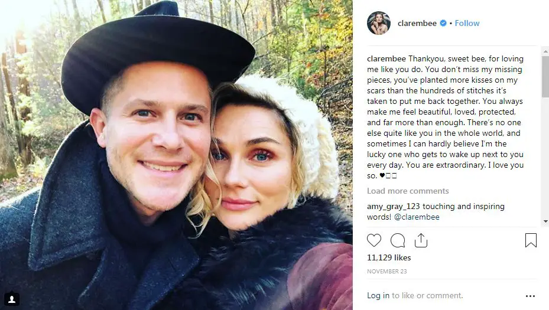Open clarembee username in header
Screen dimensions: 549x310
[x=417, y=23]
